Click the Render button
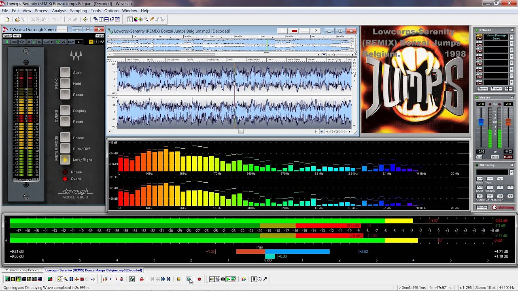Image resolution: width=518 pixels, height=291 pixels. 482,207
